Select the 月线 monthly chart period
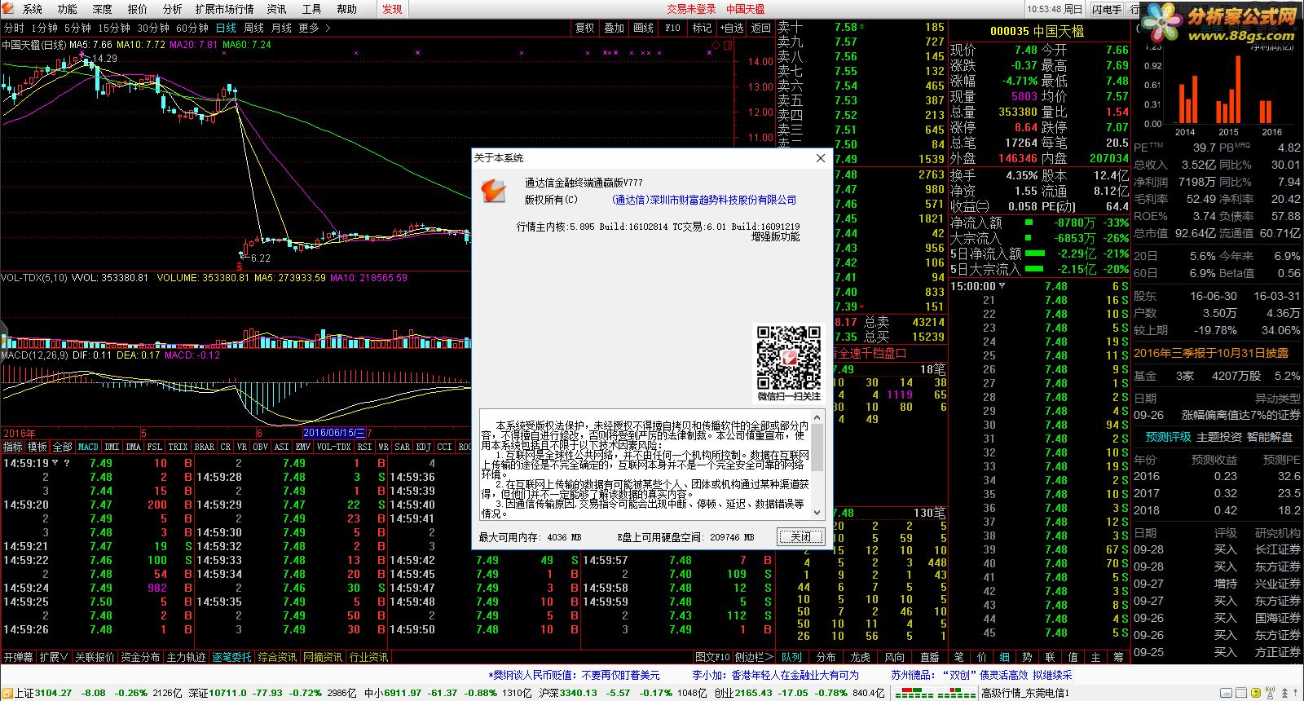 click(x=281, y=28)
